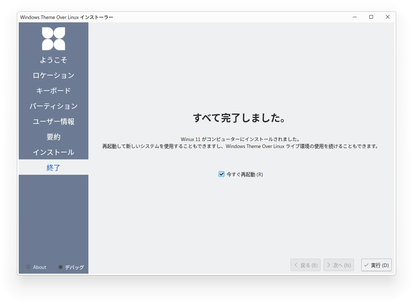Minimize the installer window
Screen dimensions: 413x303
pyautogui.click(x=355, y=17)
